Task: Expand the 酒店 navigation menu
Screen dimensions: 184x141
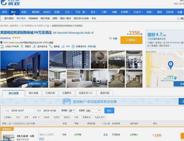Action: click(14, 12)
